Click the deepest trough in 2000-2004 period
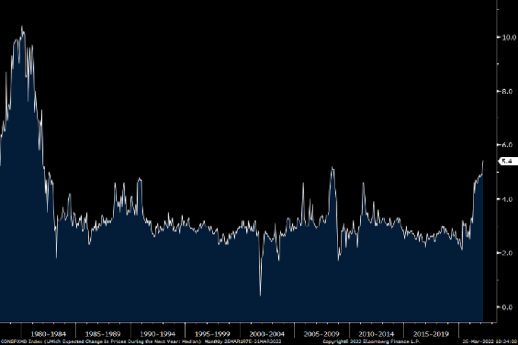The height and width of the screenshot is (345, 518). pyautogui.click(x=260, y=295)
